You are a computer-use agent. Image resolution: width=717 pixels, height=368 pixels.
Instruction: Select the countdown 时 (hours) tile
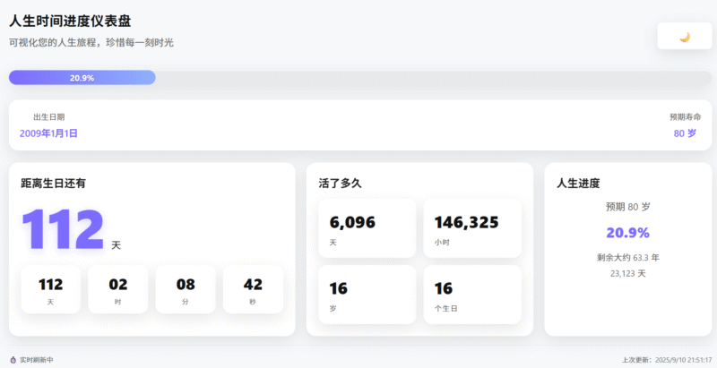(119, 289)
